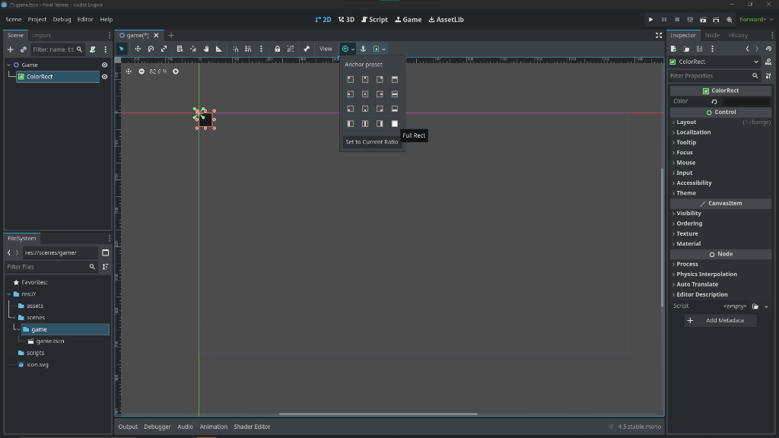This screenshot has width=779, height=438.
Task: Click the attach script icon in Scene dock
Action: click(x=92, y=49)
